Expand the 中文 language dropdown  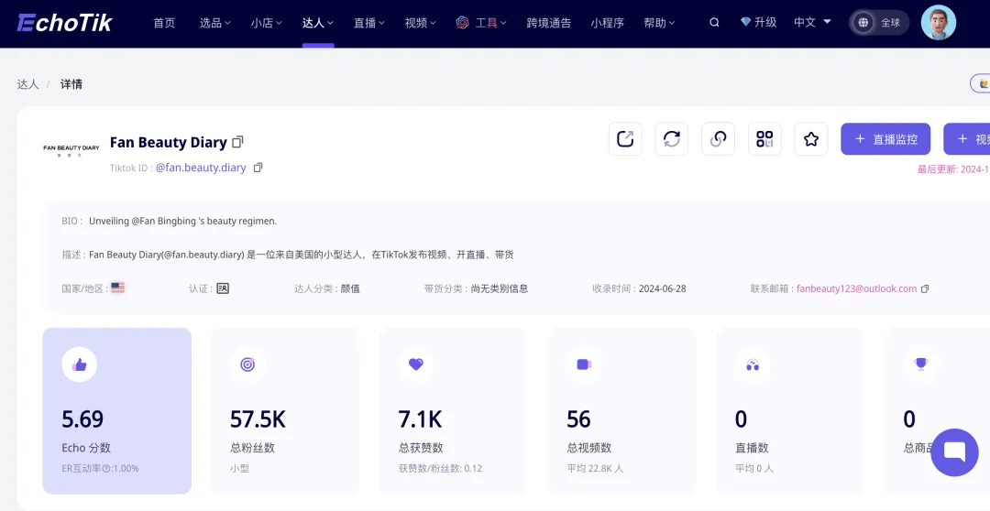point(812,22)
